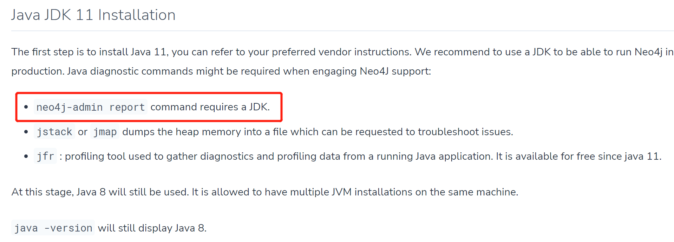Click the "jstack" inline code

[54, 132]
